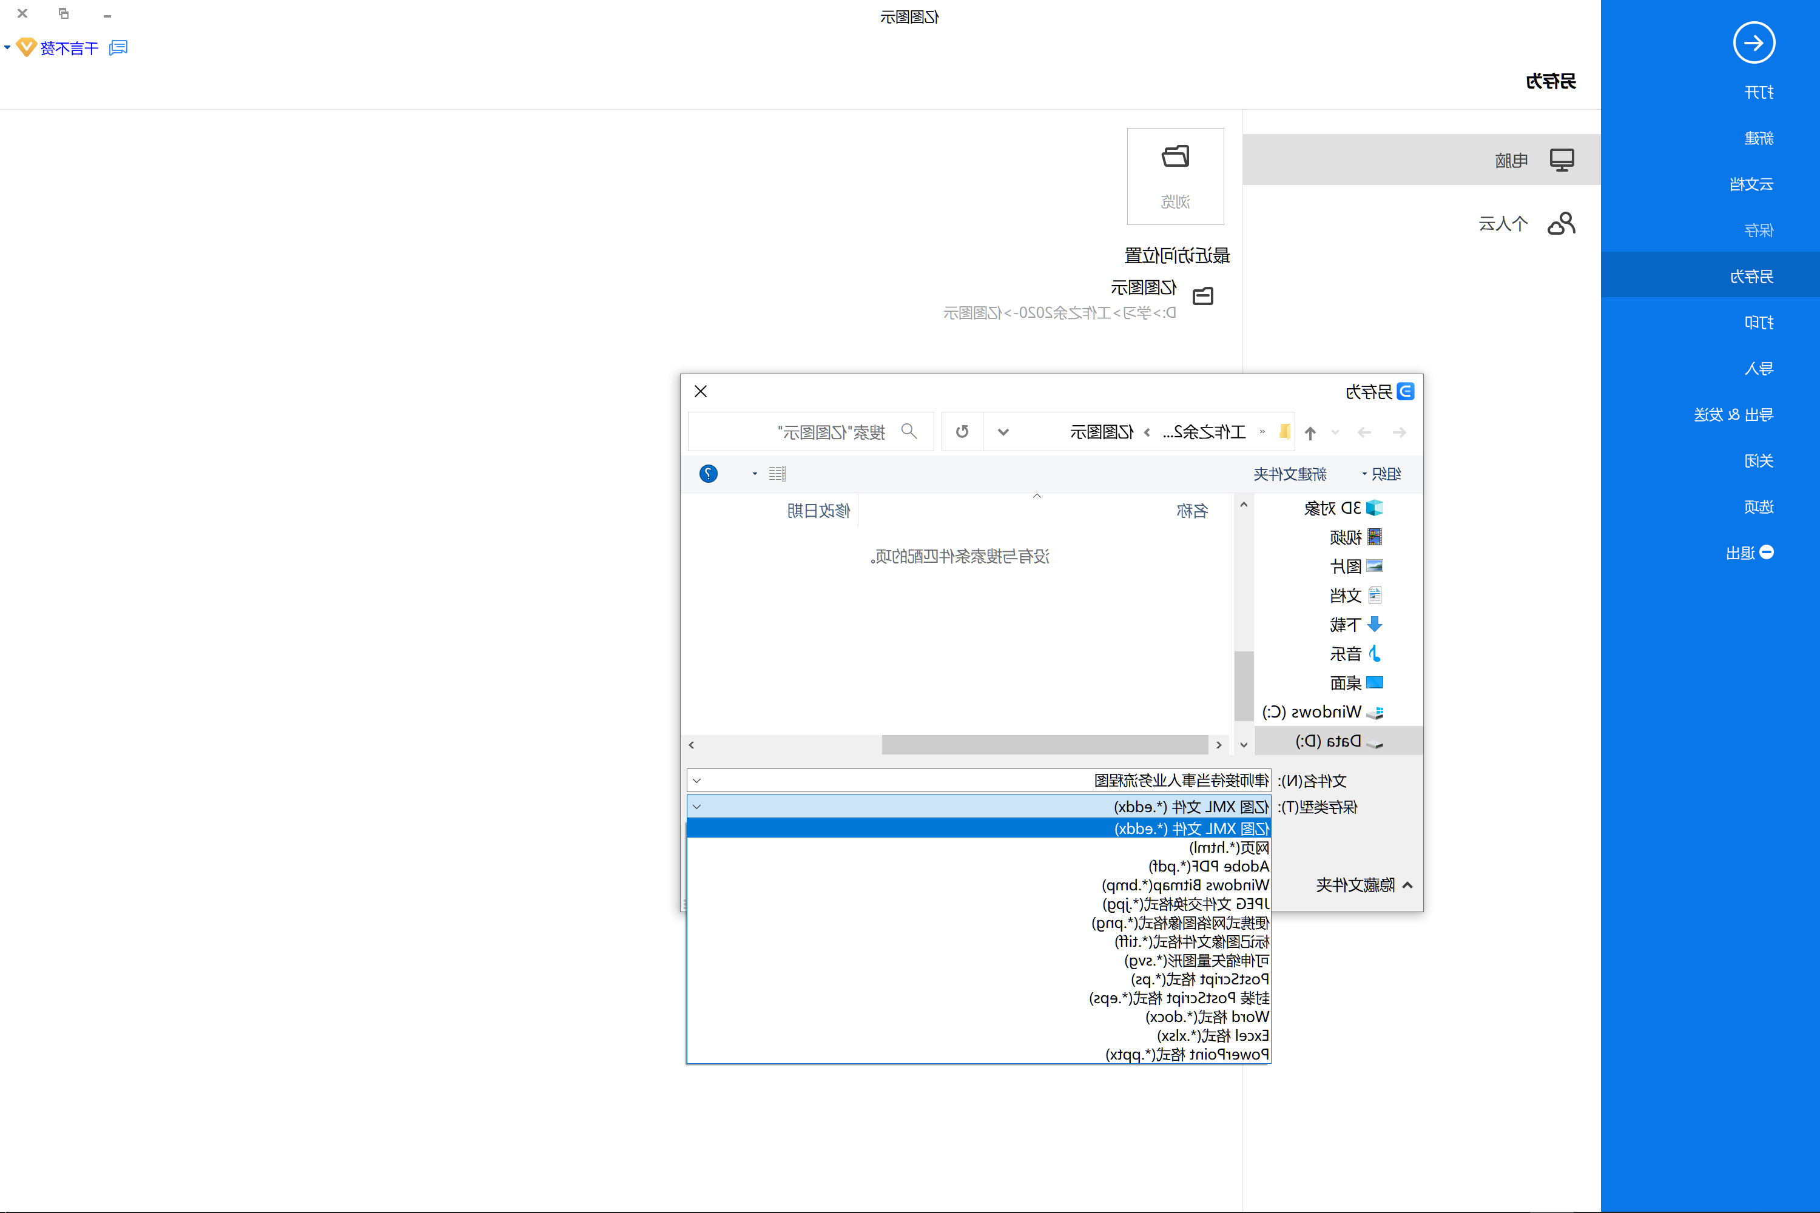Click the 文件名 filename input field
The width and height of the screenshot is (1820, 1213).
coord(978,781)
